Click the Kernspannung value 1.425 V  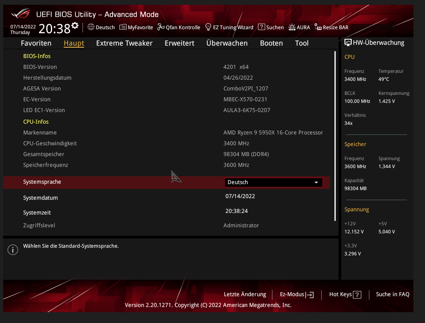[387, 101]
